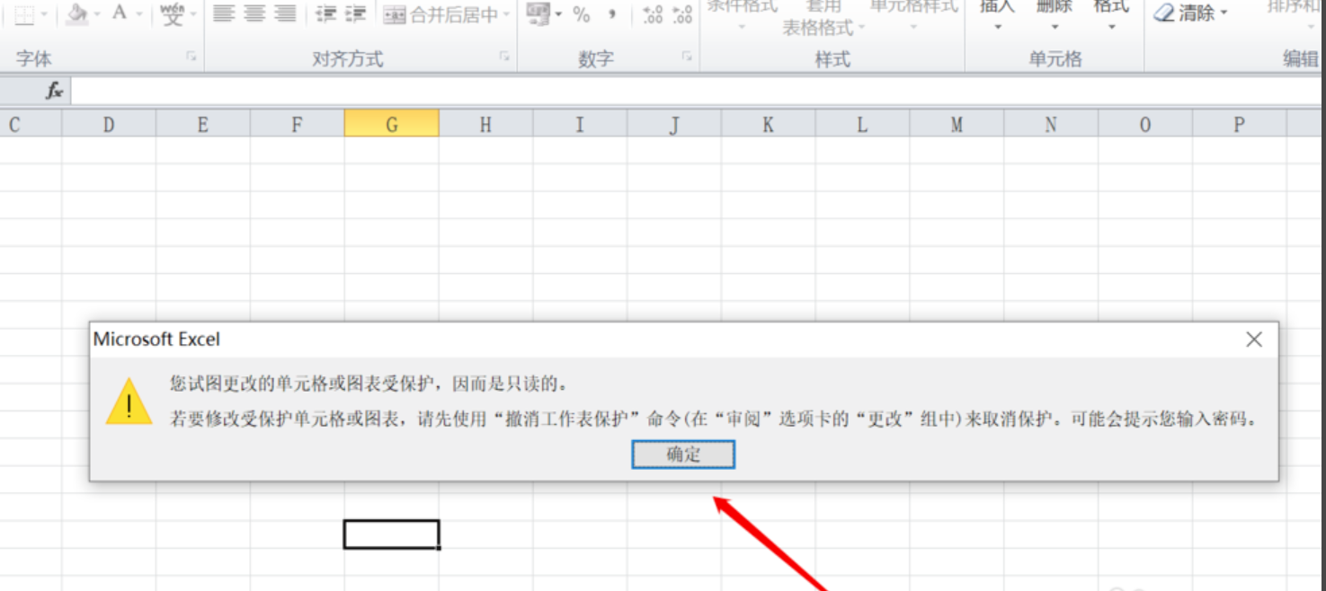
Task: Select column L header
Action: 862,124
